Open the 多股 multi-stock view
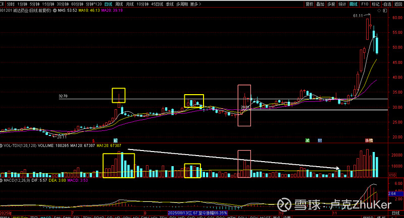The height and width of the screenshot is (218, 404). click(x=331, y=4)
